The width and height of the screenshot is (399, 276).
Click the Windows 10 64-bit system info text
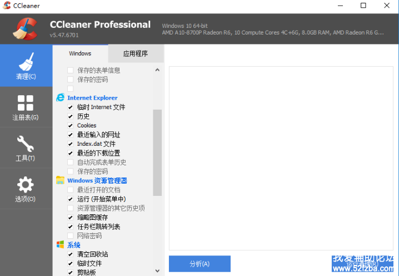184,26
